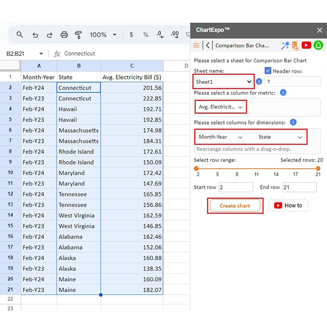Click the Start row input field
Viewport: 327px width, 333px height.
(x=236, y=187)
